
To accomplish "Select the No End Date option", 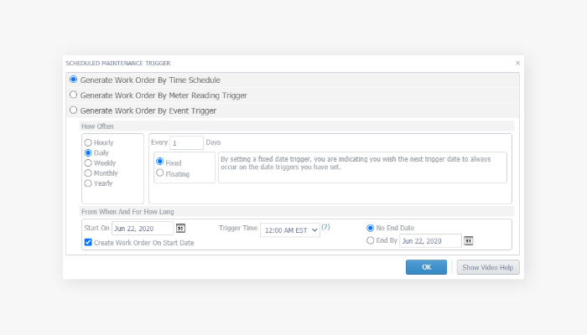I will click(x=371, y=228).
